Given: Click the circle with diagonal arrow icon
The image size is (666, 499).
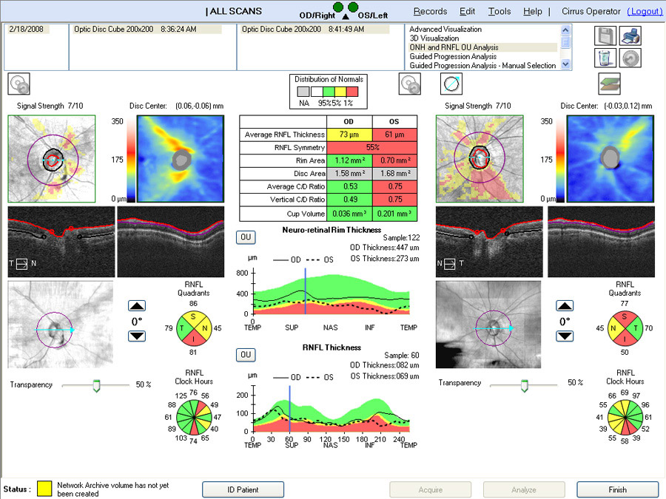Looking at the screenshot, I should (451, 83).
